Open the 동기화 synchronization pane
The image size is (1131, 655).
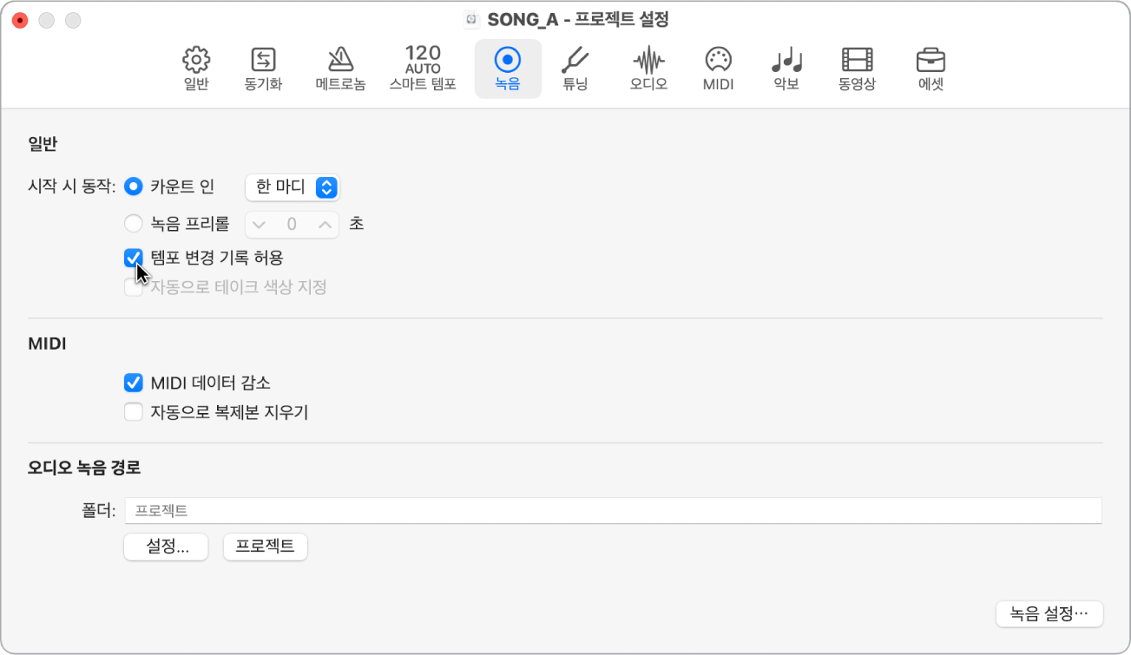coord(263,69)
